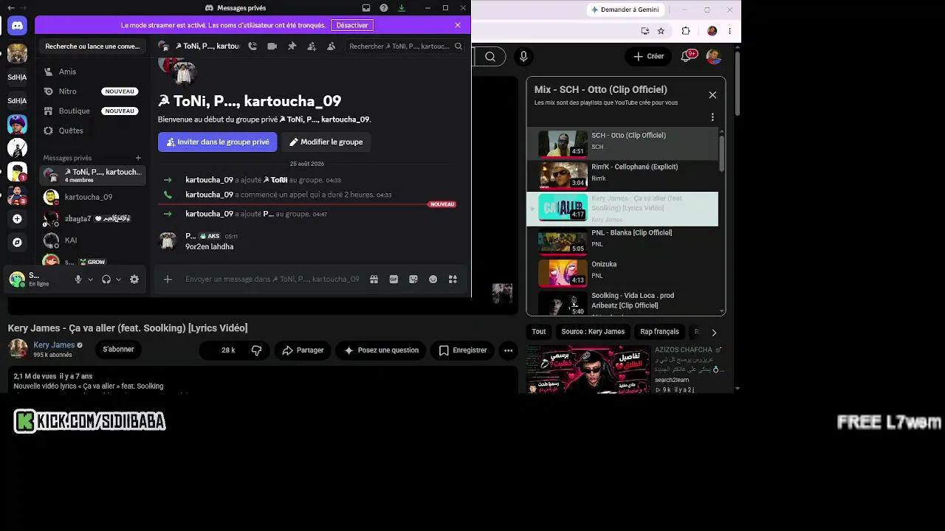The image size is (945, 531).
Task: Open Kery James channel link
Action: pos(54,345)
